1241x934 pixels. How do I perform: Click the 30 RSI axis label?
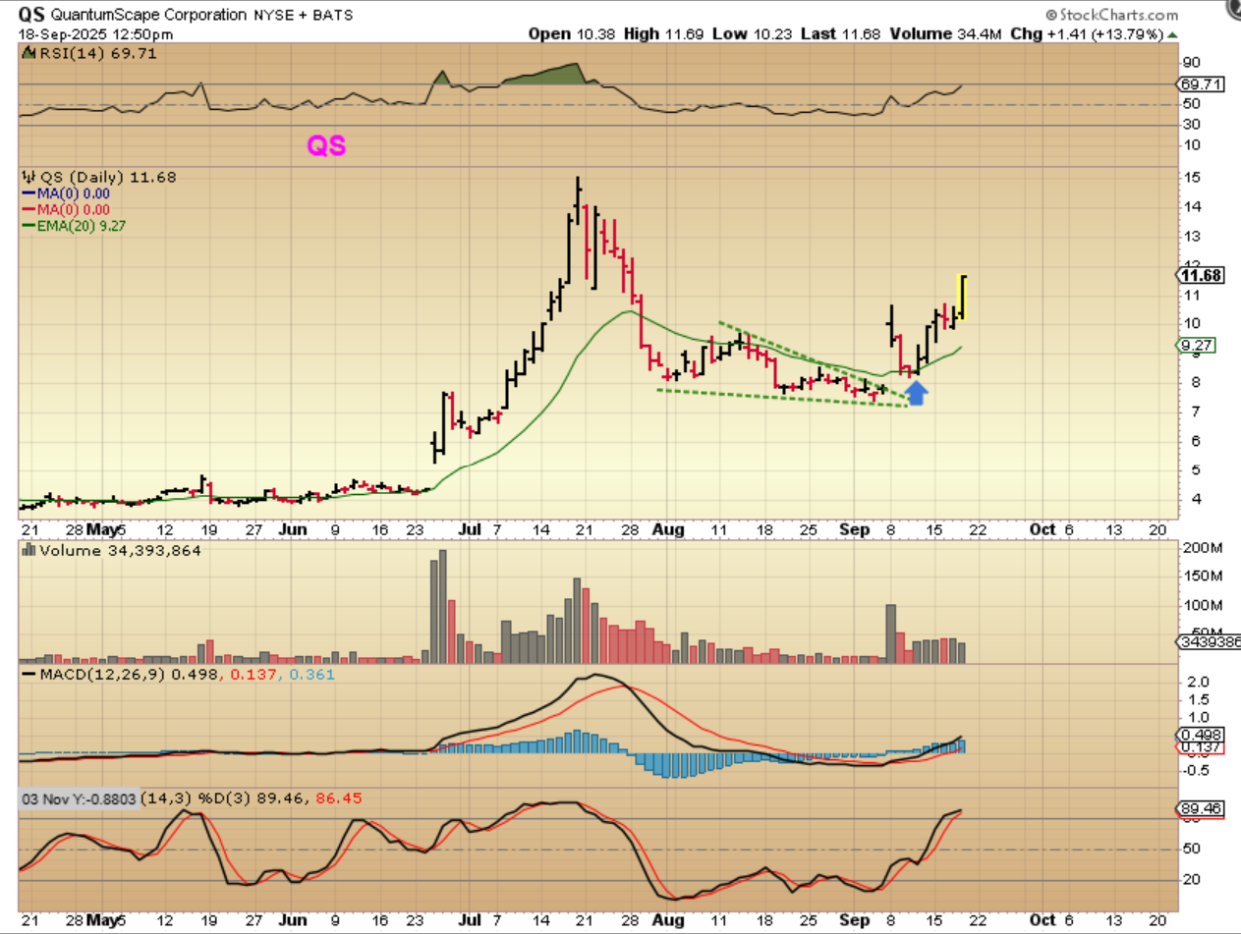[x=1192, y=123]
